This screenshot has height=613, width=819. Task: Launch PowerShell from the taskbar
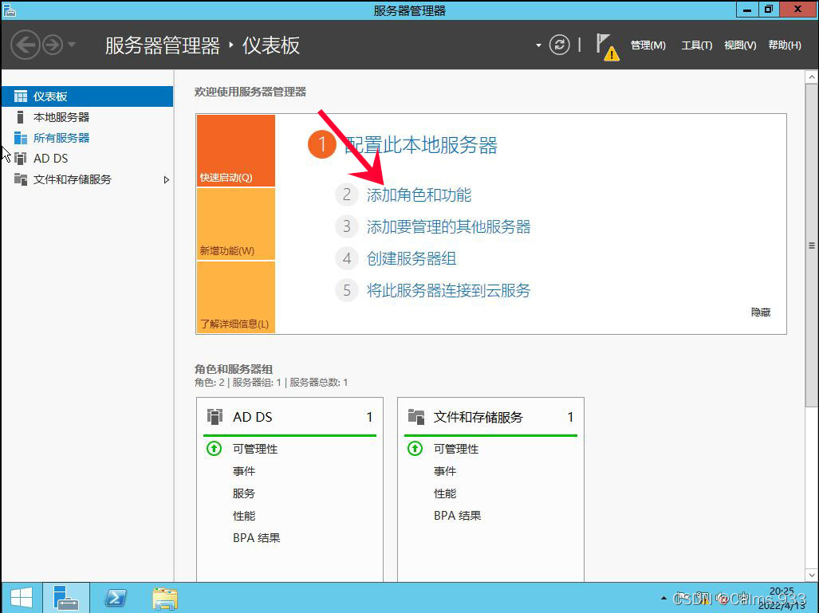click(116, 598)
